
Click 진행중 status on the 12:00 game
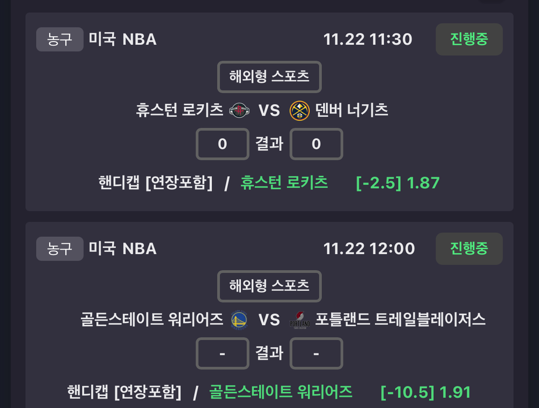(469, 249)
